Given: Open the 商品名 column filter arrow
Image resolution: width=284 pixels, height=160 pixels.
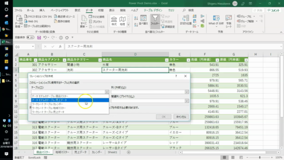Looking at the screenshot, I should 167,60.
